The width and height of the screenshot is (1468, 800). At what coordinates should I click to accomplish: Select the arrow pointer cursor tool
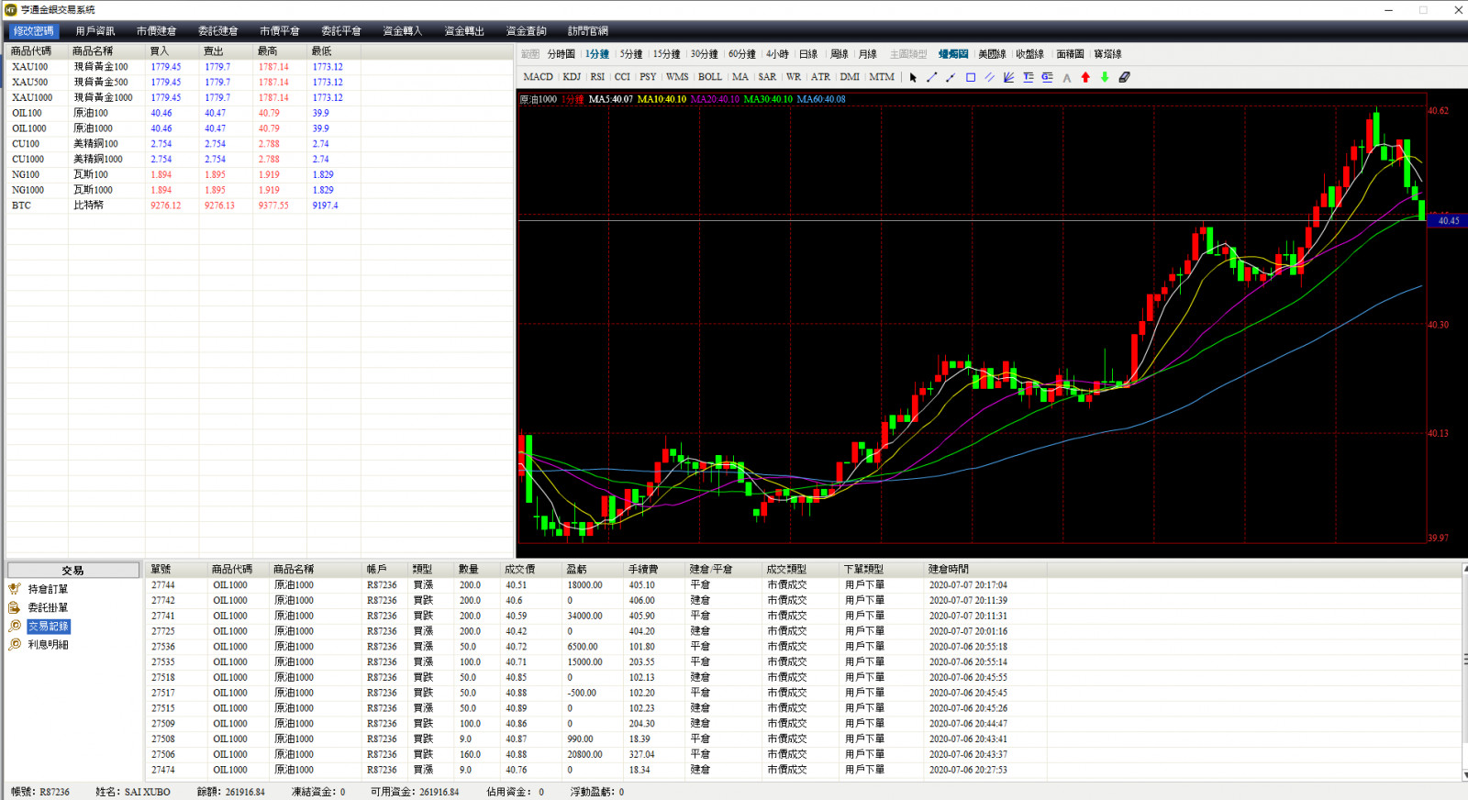pos(913,78)
